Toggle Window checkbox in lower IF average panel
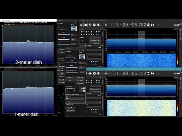 point(66,51)
